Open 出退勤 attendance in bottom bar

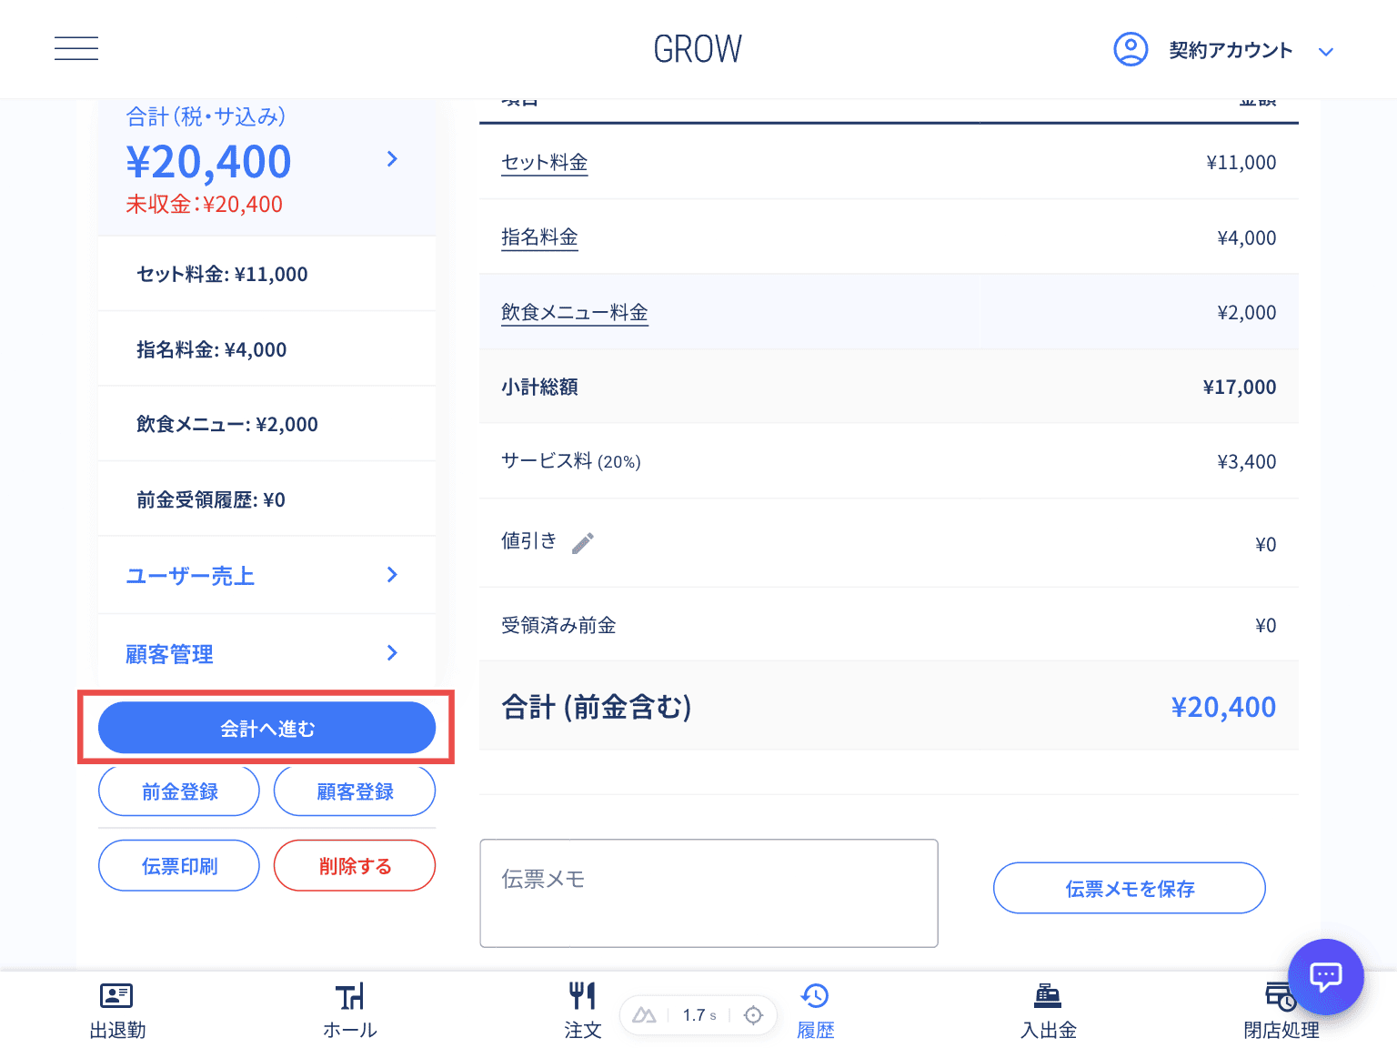117,1010
